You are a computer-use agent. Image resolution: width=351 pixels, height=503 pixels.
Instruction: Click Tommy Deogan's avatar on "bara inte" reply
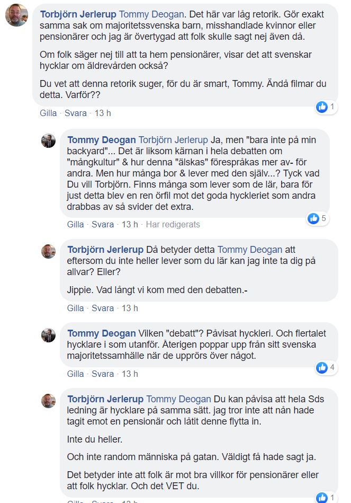coord(49,140)
